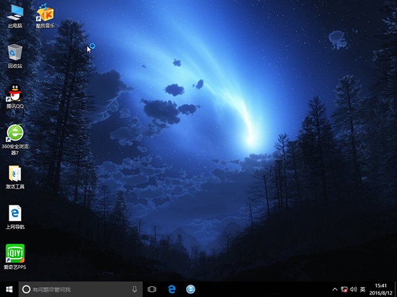Click the Cortana circle icon
Screen dimensions: 397x297
click(x=25, y=289)
